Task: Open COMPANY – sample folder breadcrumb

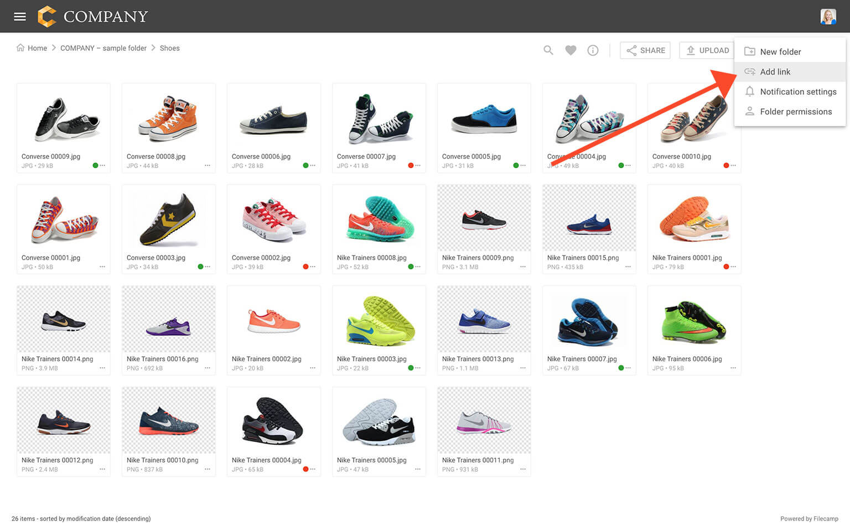Action: pos(103,48)
